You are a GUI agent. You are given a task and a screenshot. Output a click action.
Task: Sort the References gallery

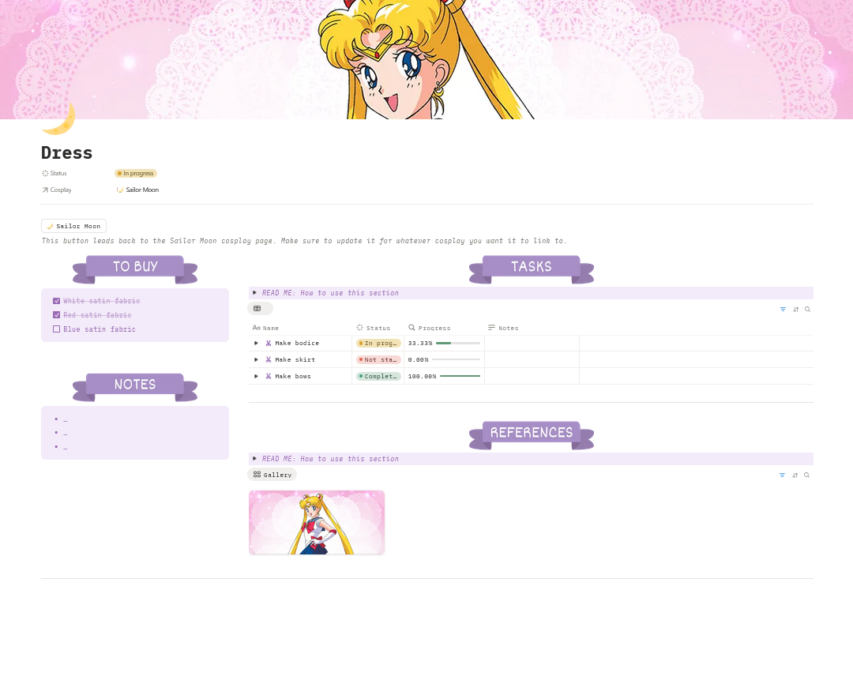pyautogui.click(x=795, y=475)
